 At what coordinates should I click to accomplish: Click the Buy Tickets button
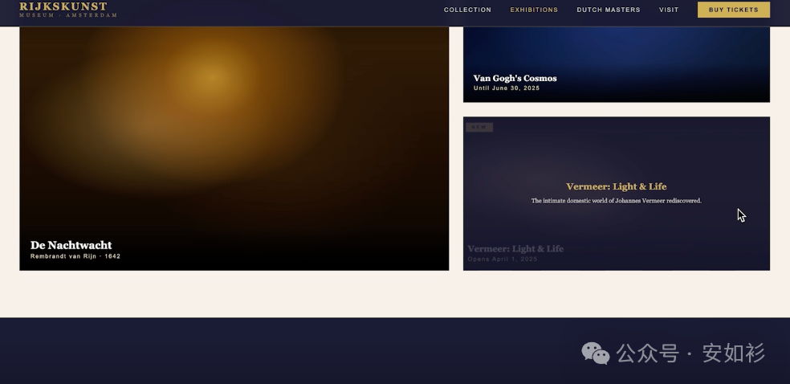point(733,10)
